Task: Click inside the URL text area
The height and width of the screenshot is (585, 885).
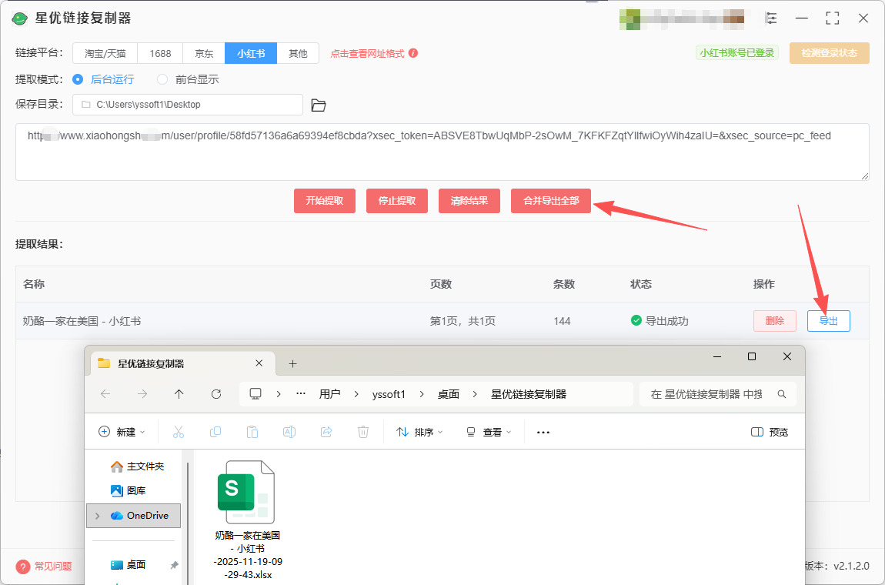Action: click(442, 152)
